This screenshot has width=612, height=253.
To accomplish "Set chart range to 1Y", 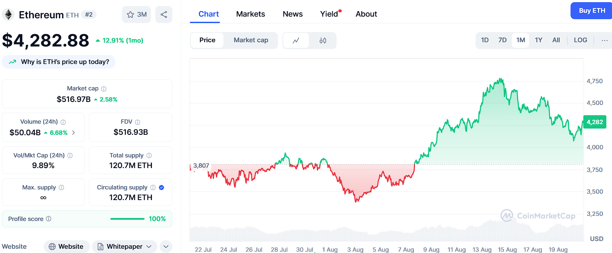I will [538, 40].
